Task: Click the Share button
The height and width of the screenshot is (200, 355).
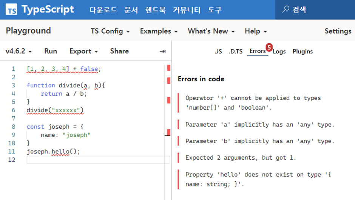Action: point(119,51)
